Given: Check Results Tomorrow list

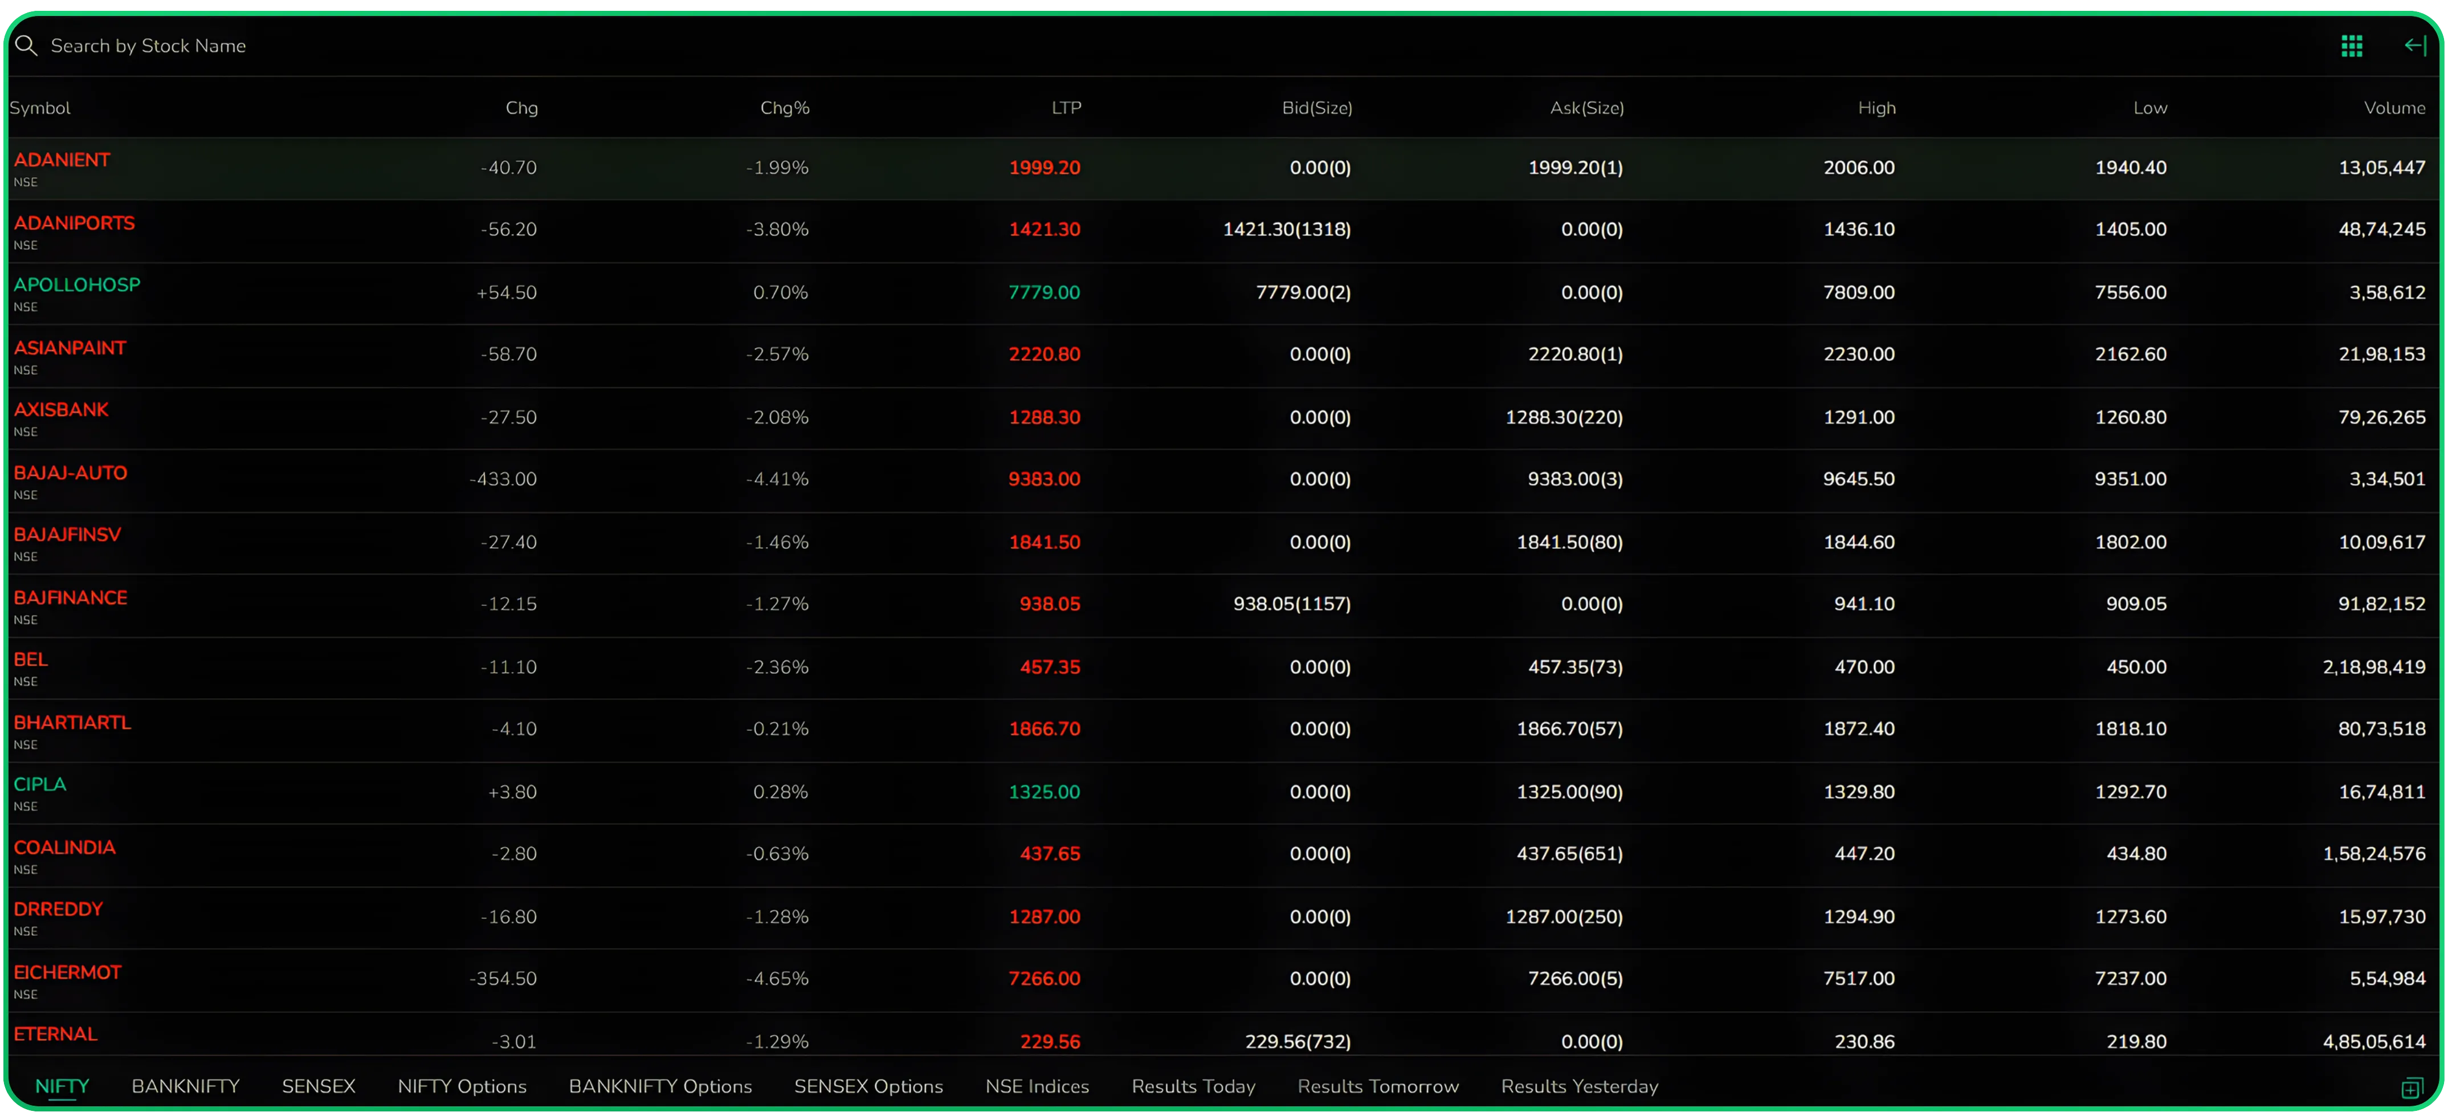Looking at the screenshot, I should [1377, 1086].
